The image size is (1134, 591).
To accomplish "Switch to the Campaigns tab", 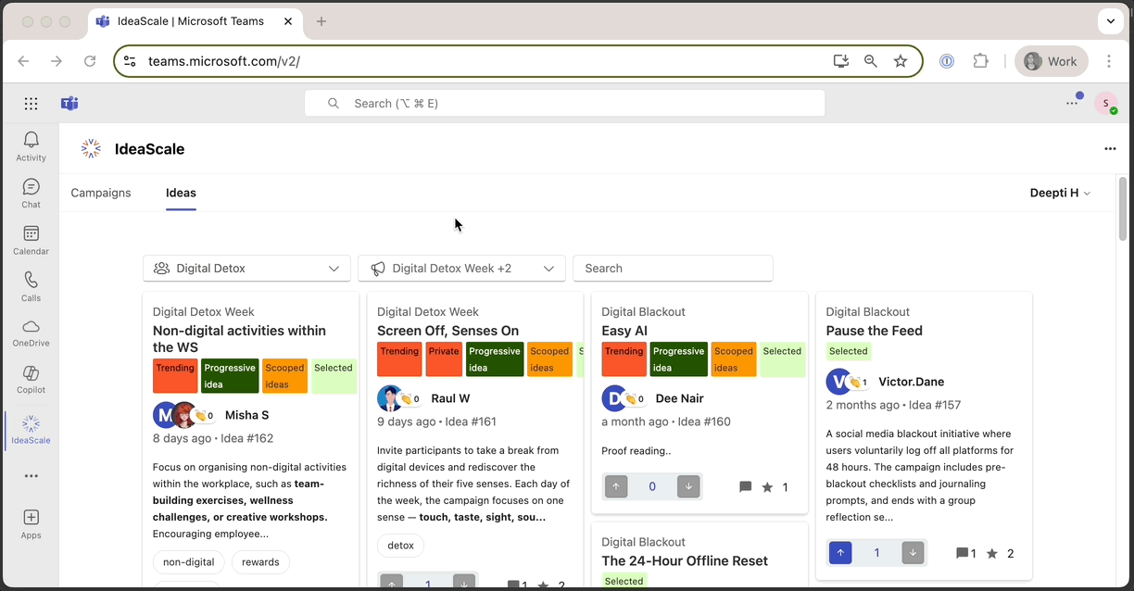I will [101, 193].
